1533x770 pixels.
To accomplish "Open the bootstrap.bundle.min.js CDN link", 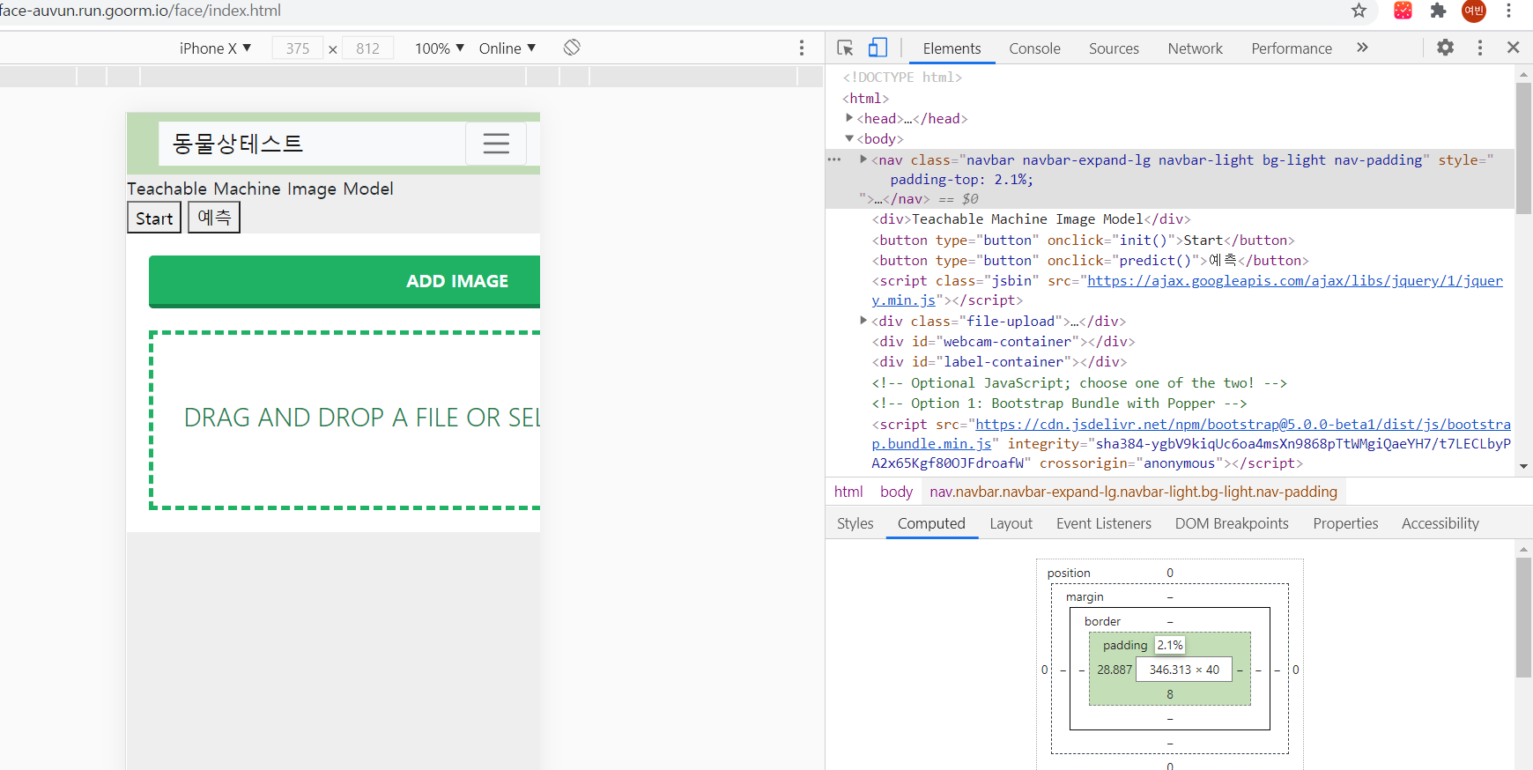I will click(1191, 433).
